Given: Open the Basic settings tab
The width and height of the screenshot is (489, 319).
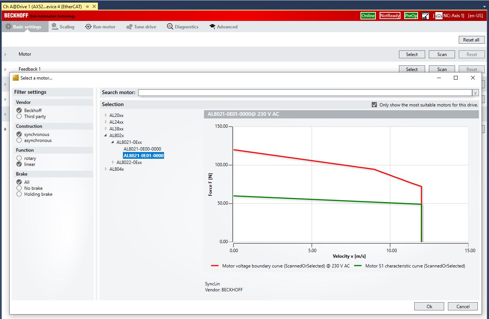Looking at the screenshot, I should 25,27.
